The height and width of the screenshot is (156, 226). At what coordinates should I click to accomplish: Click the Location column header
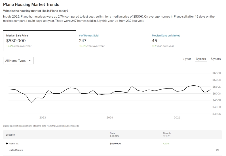coord(10,135)
